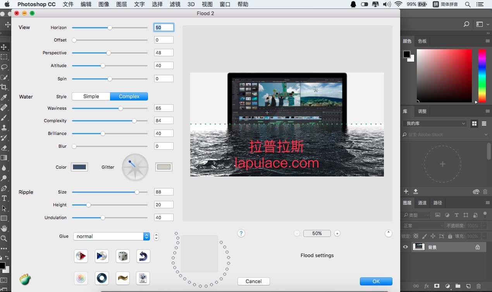Hide the 背景 layer with eye icon
Screen dimensions: 492x292
(405, 247)
